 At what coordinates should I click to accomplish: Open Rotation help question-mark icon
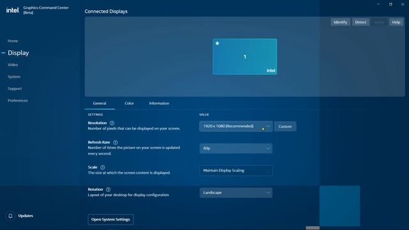108,190
